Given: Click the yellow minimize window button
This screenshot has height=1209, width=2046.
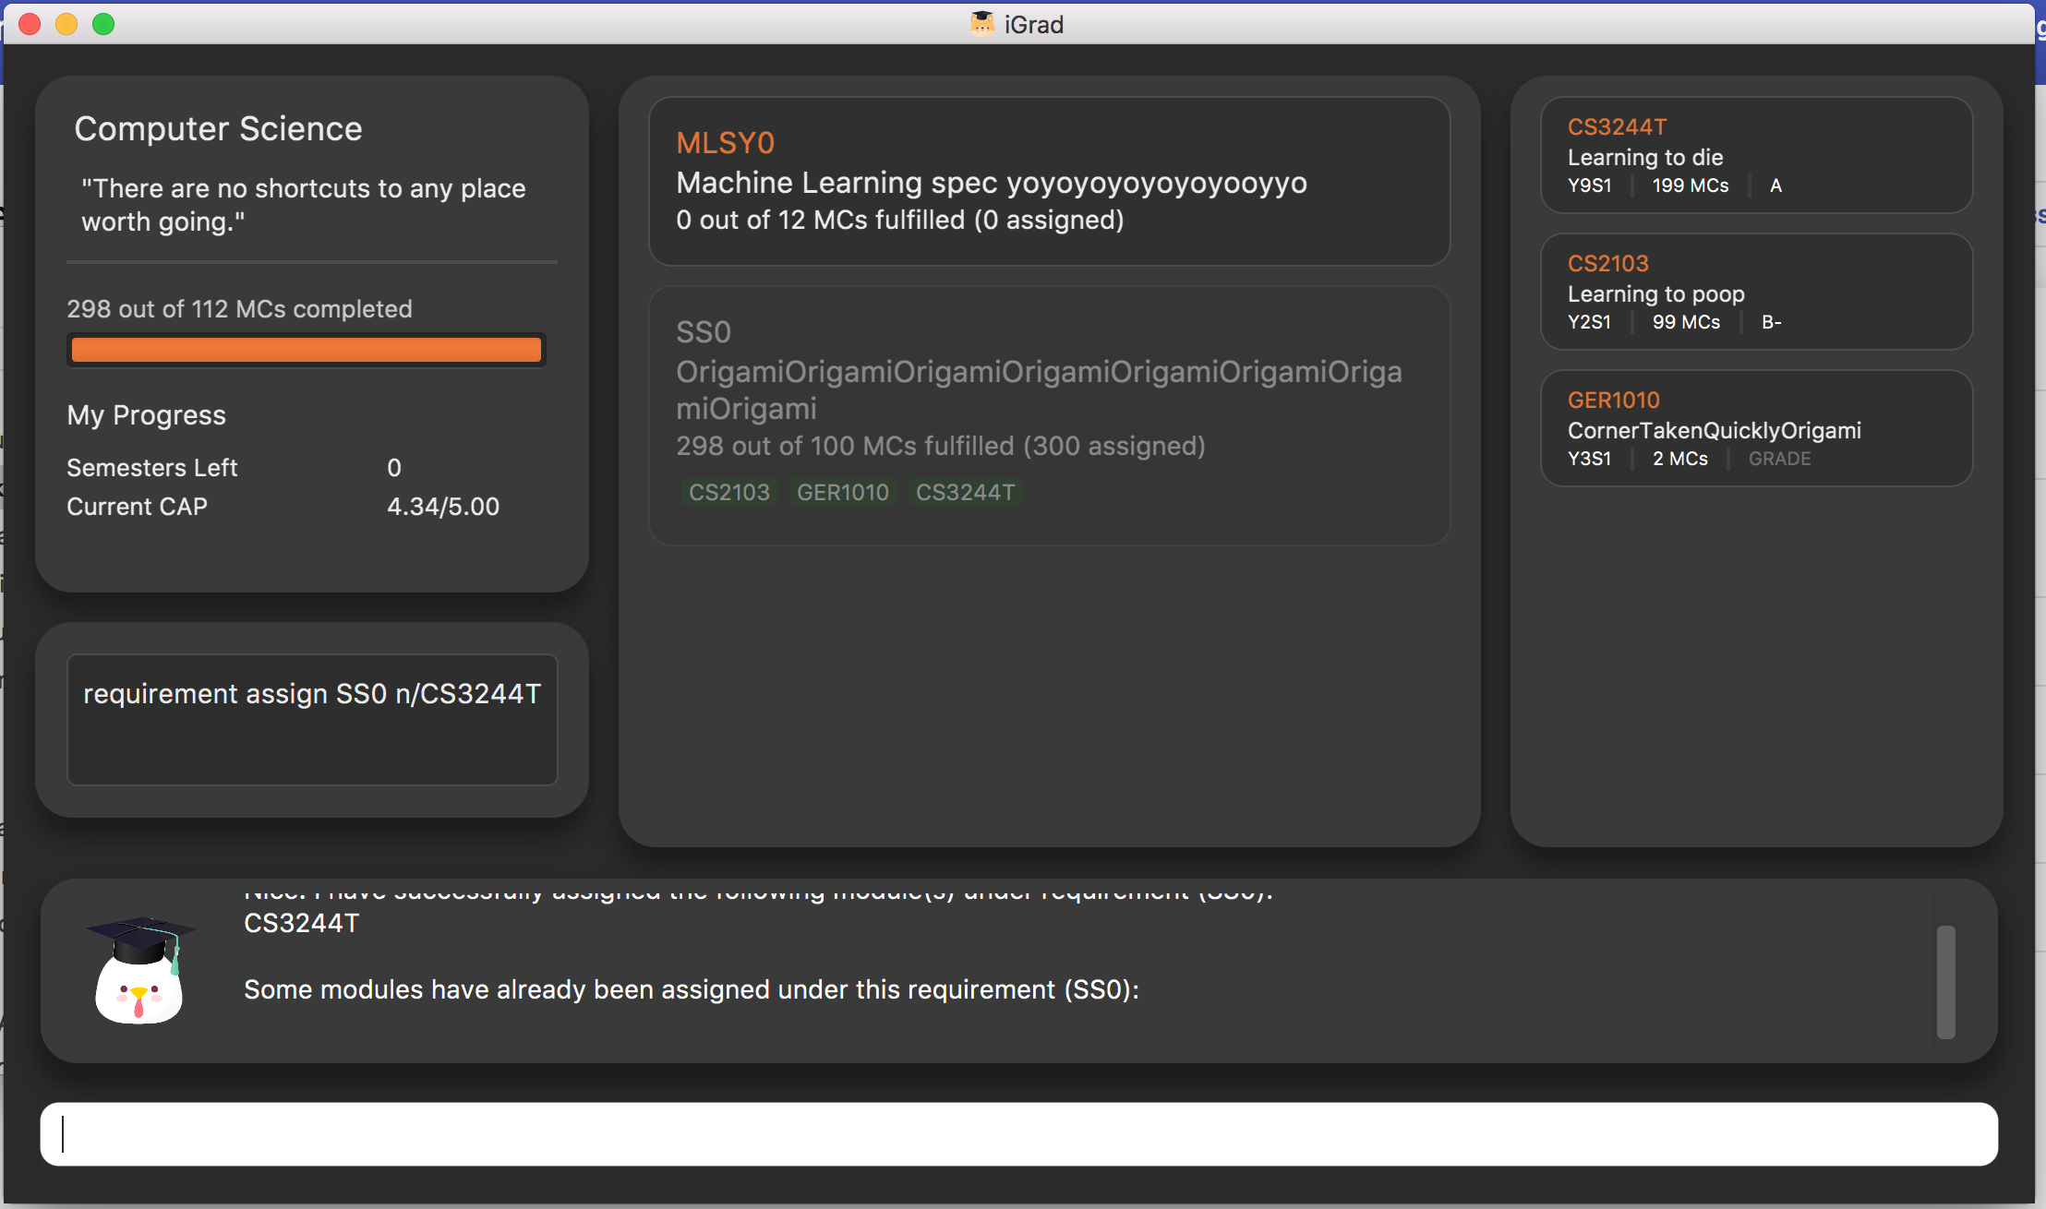Looking at the screenshot, I should 66,24.
